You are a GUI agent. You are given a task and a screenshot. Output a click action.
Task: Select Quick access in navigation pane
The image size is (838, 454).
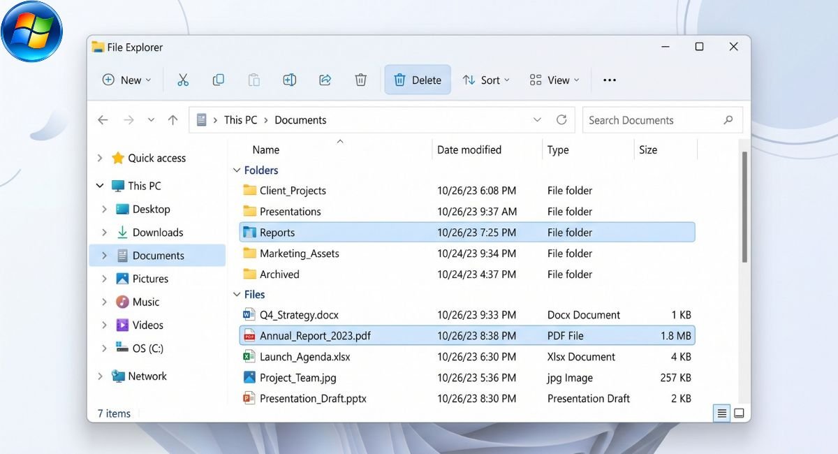coord(149,159)
